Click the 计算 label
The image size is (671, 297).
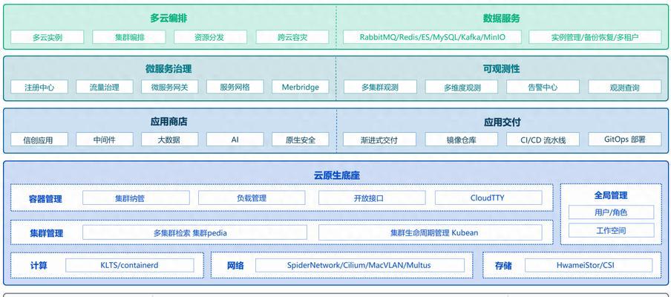coord(39,265)
